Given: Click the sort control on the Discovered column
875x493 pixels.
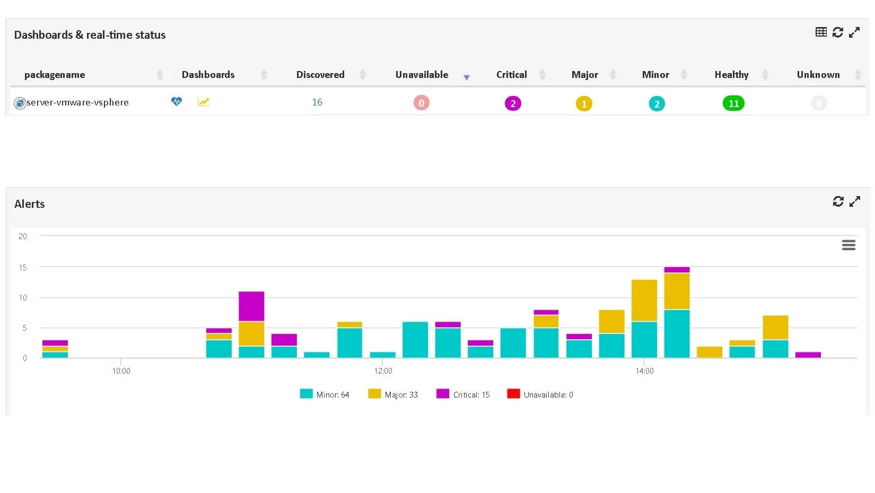Looking at the screenshot, I should 363,75.
